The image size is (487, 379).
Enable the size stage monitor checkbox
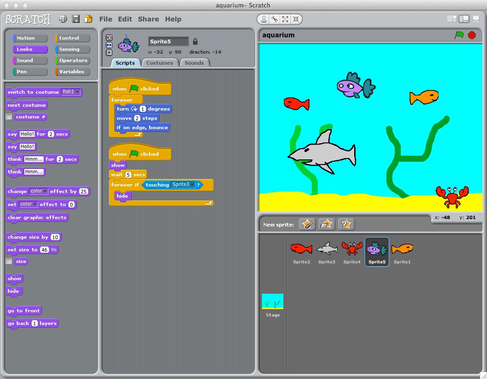tap(9, 261)
